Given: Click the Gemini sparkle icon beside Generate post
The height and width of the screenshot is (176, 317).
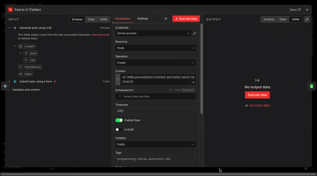Looking at the screenshot, I should click(15, 28).
